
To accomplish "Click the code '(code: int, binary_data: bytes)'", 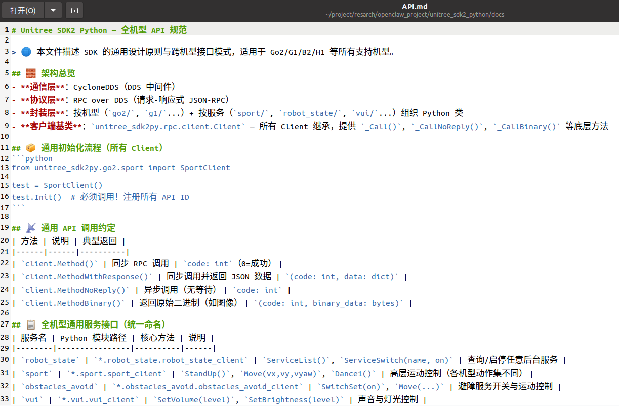I will pos(329,303).
